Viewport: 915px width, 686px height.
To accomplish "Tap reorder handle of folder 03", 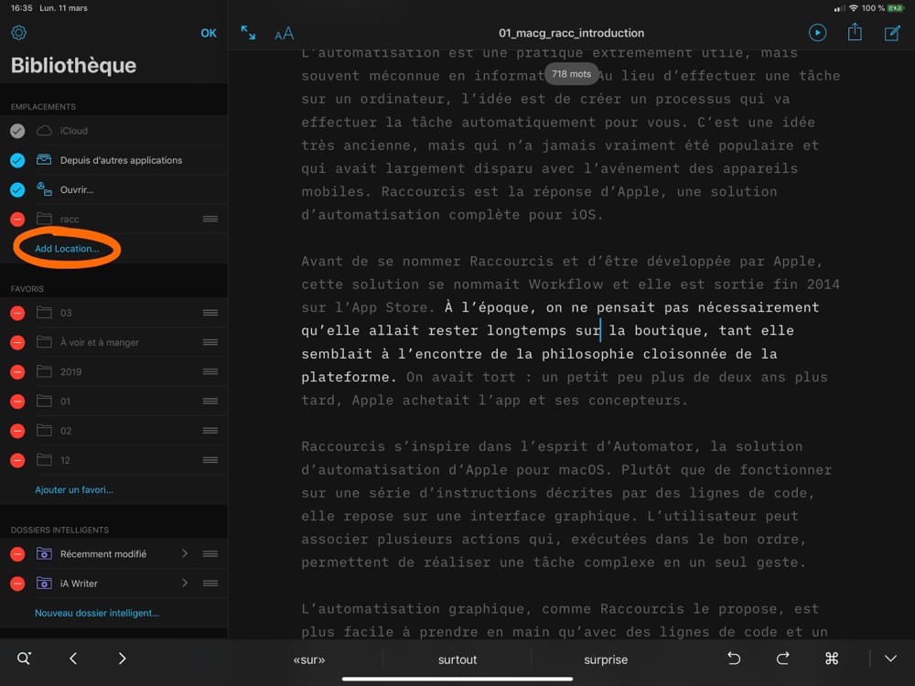I will pyautogui.click(x=210, y=313).
